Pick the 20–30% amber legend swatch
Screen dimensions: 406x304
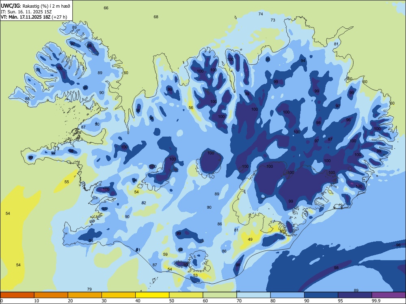tap(85, 295)
